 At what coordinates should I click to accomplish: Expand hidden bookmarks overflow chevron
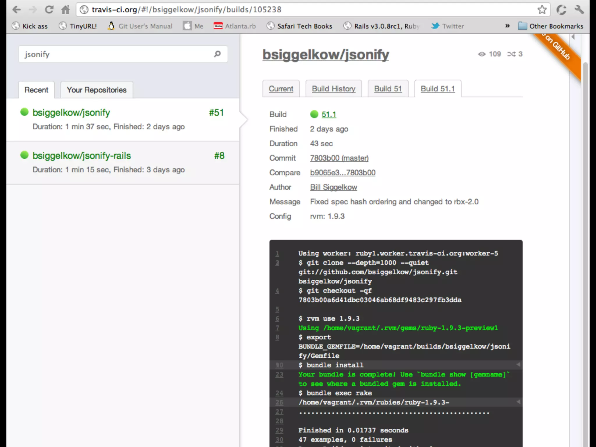click(507, 26)
